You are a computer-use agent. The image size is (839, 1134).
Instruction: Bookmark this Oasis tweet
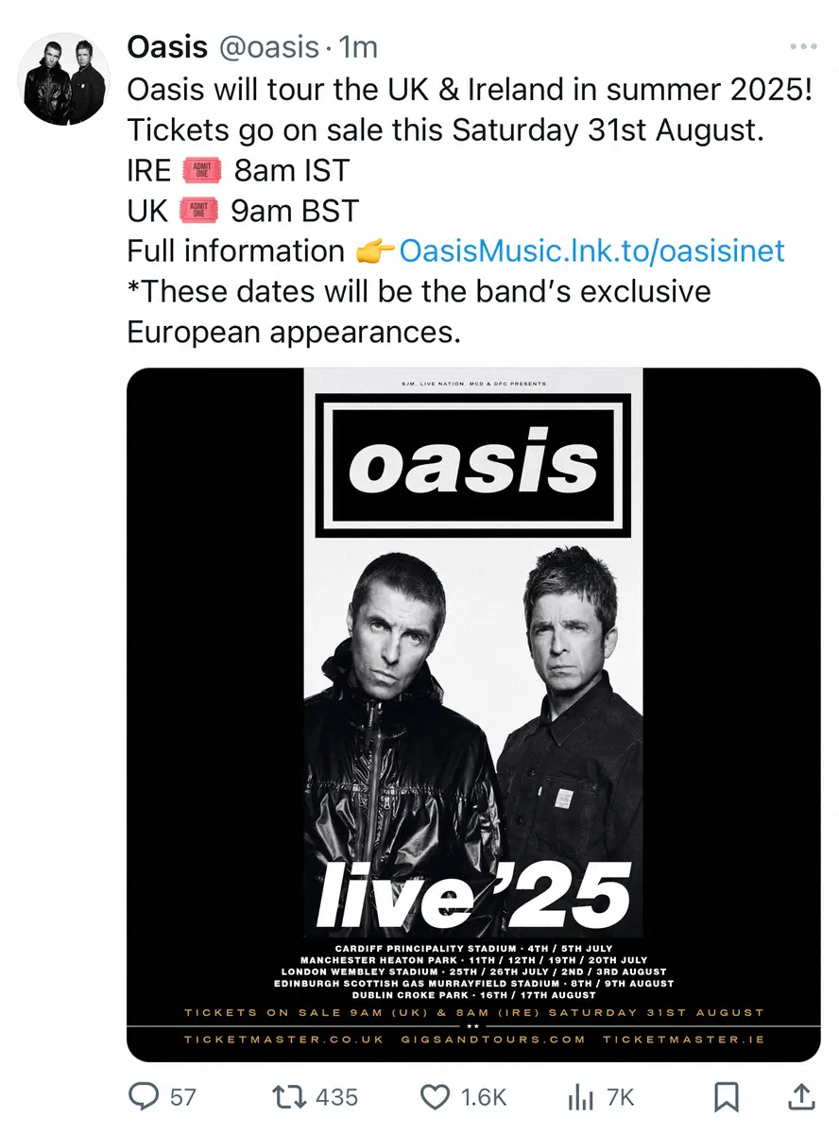coord(726,1096)
